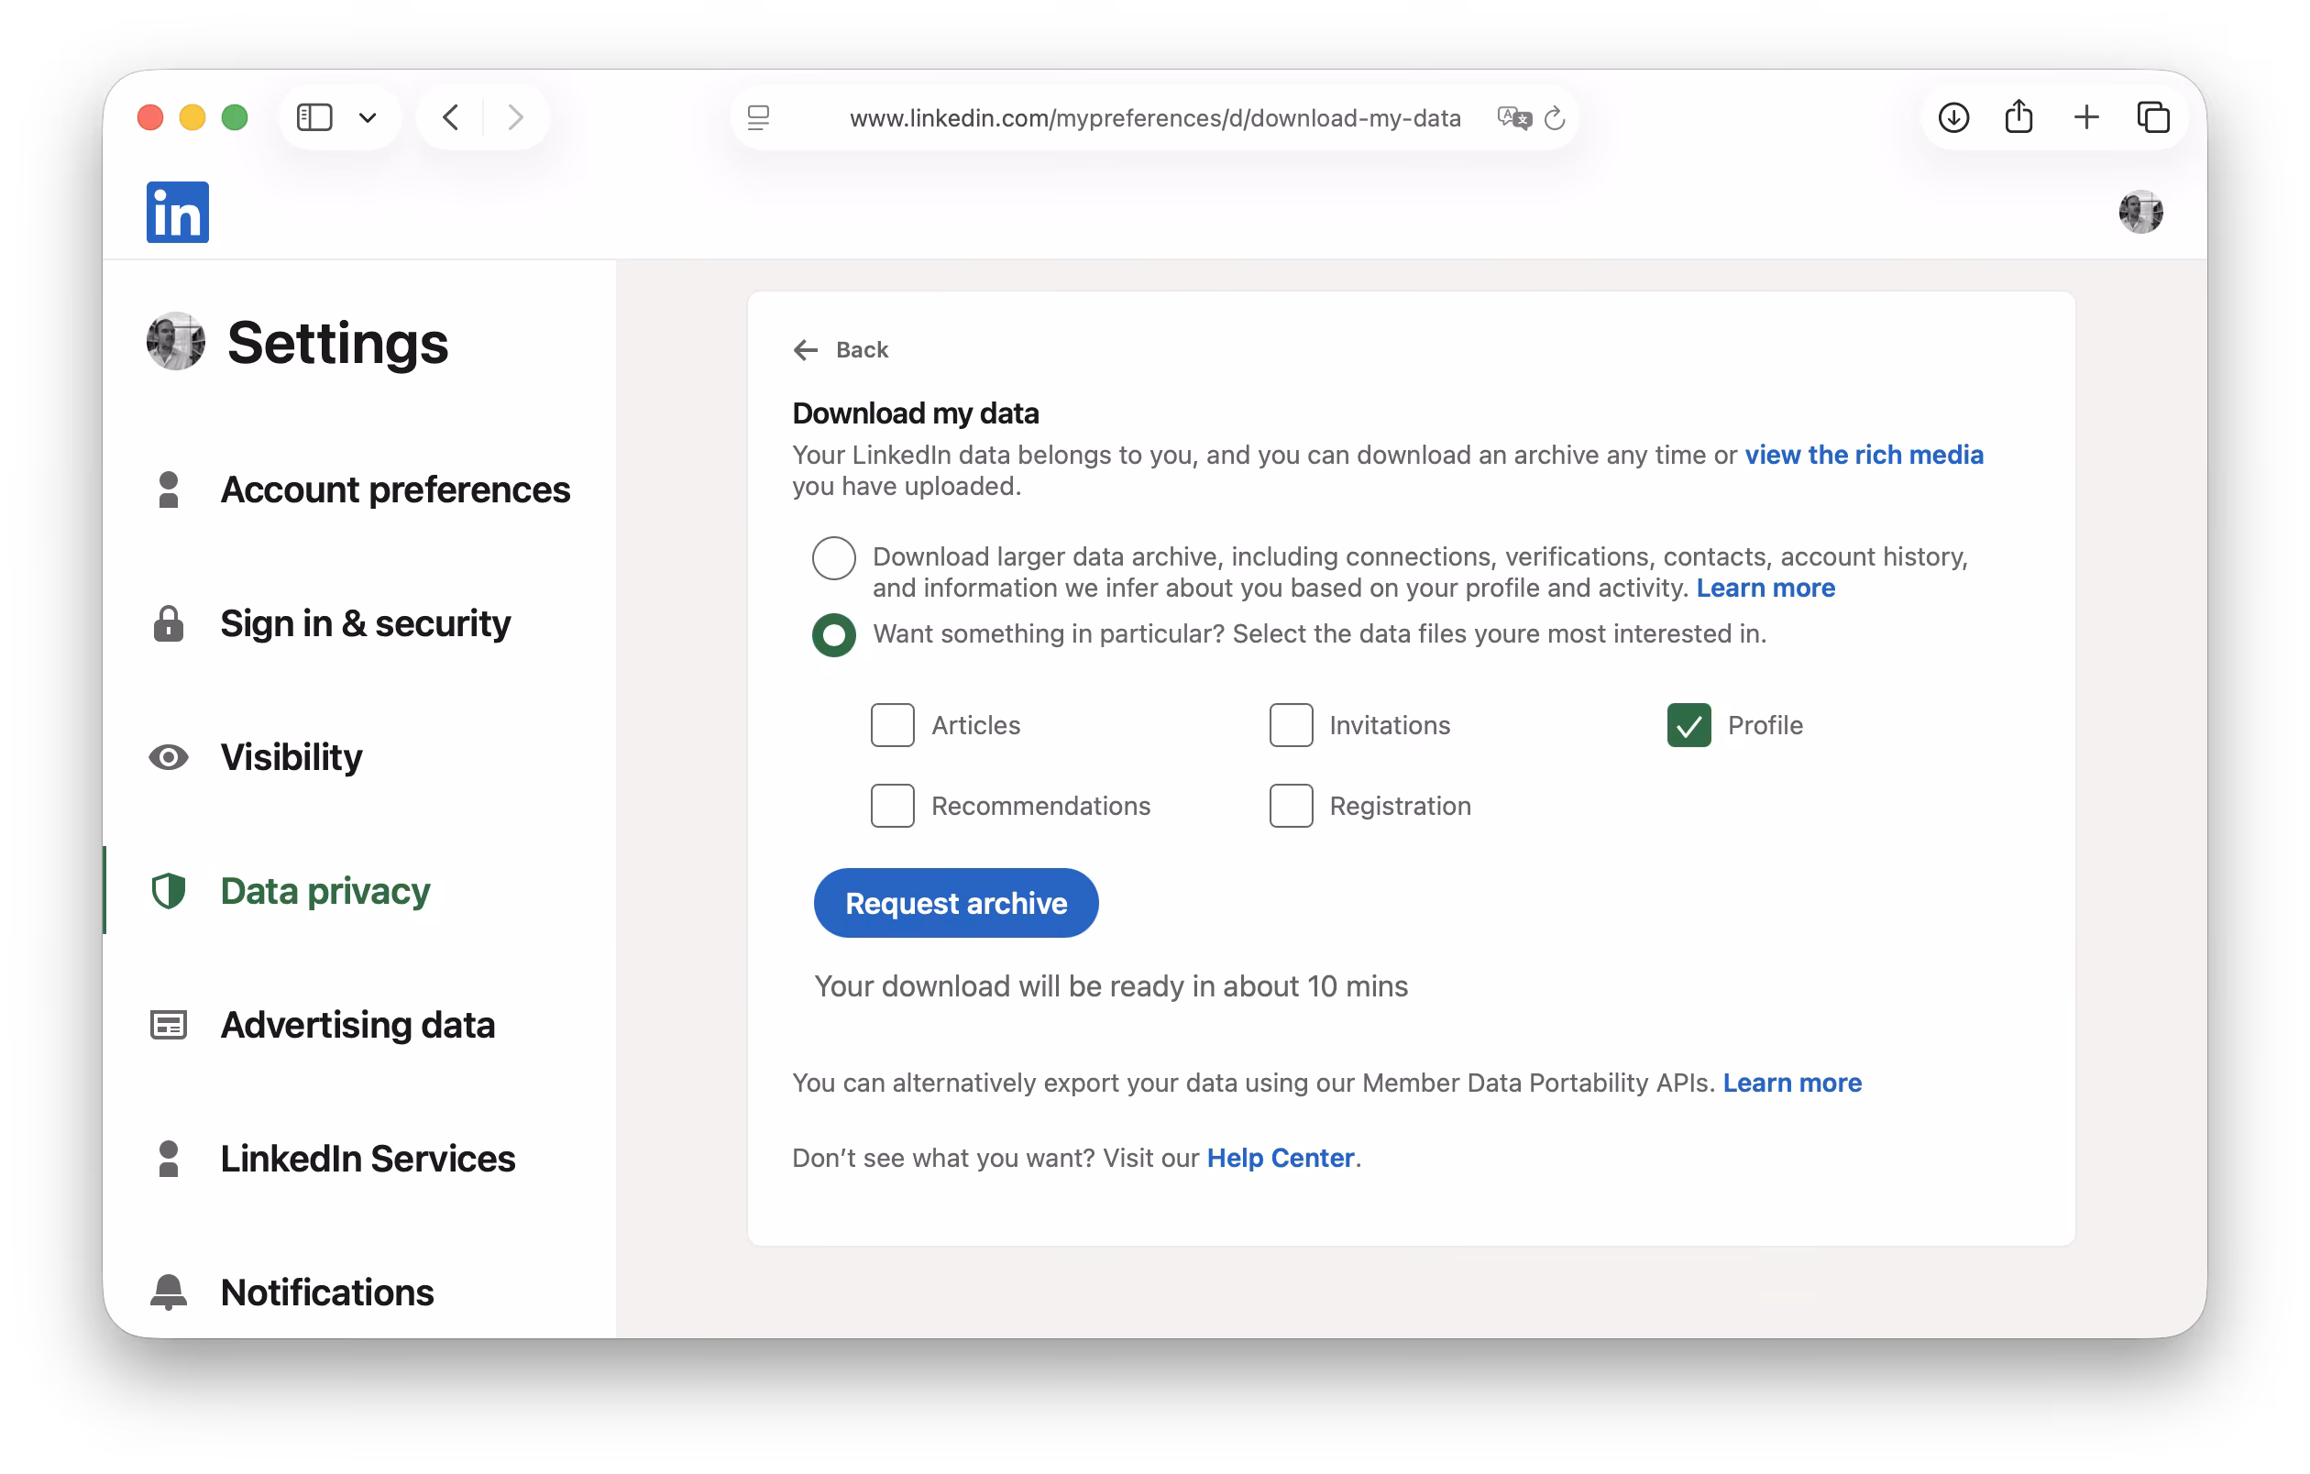Check the Recommendations checkbox

click(892, 806)
